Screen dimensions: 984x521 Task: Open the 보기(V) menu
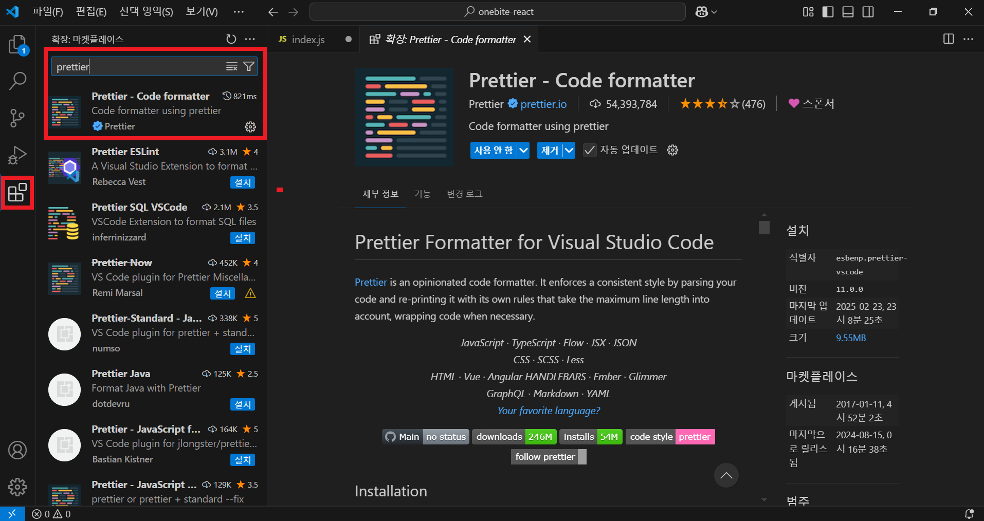(x=202, y=12)
